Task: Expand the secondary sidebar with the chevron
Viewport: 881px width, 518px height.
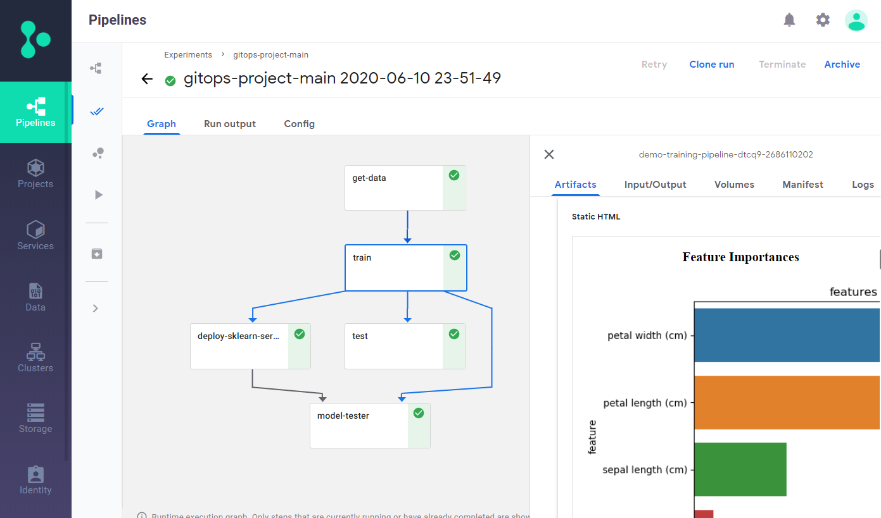Action: [96, 308]
